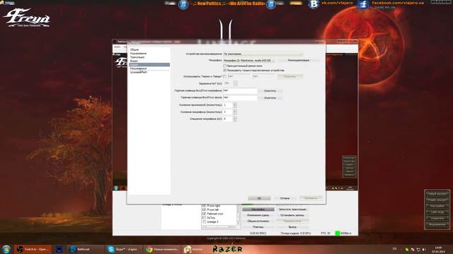Open the facebook.com/vlajero.ua link at top

(398, 3)
